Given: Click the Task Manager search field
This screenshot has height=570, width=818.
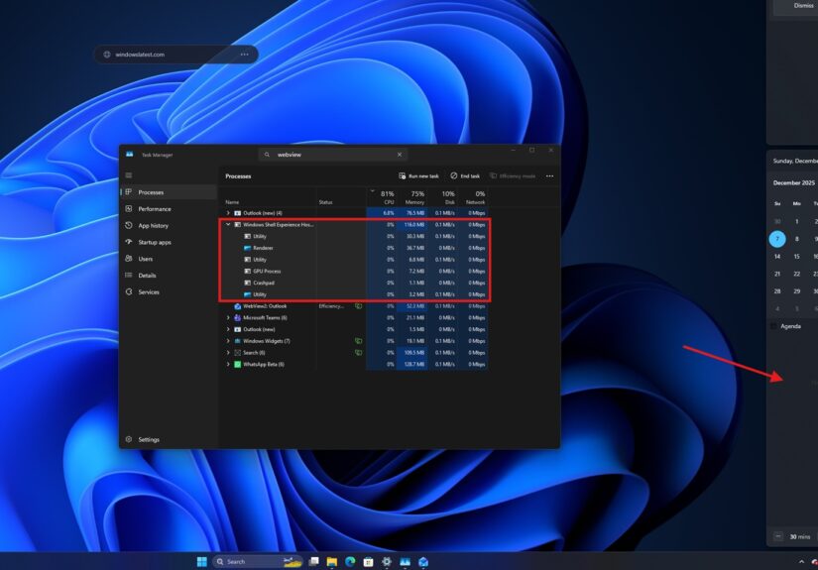Looking at the screenshot, I should pos(333,155).
